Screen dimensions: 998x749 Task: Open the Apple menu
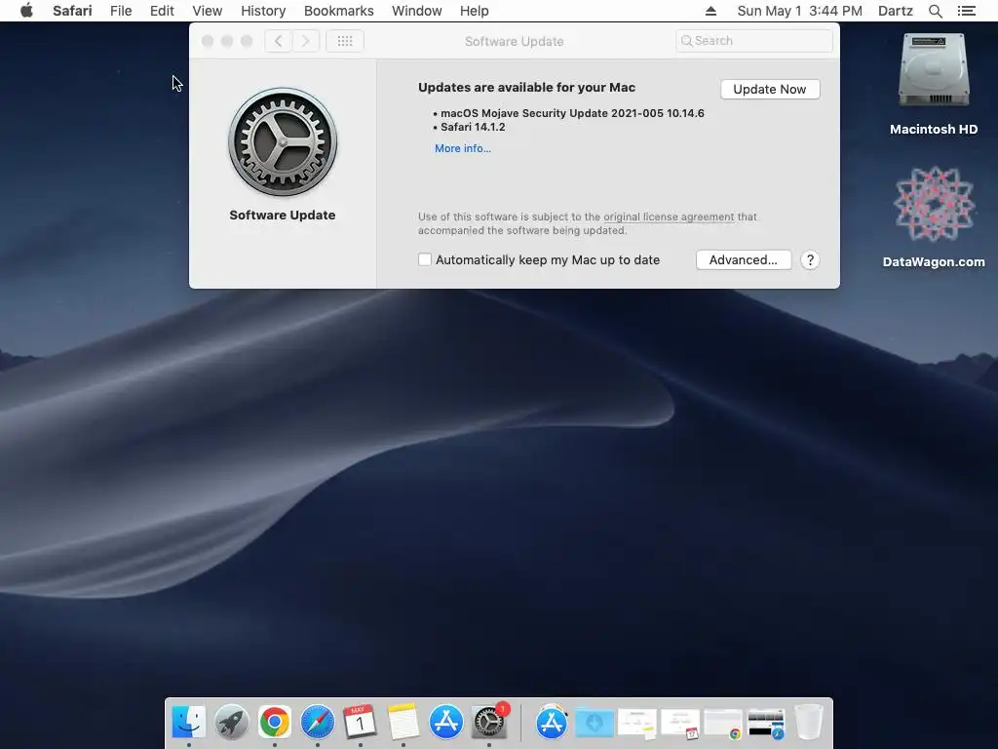click(26, 11)
